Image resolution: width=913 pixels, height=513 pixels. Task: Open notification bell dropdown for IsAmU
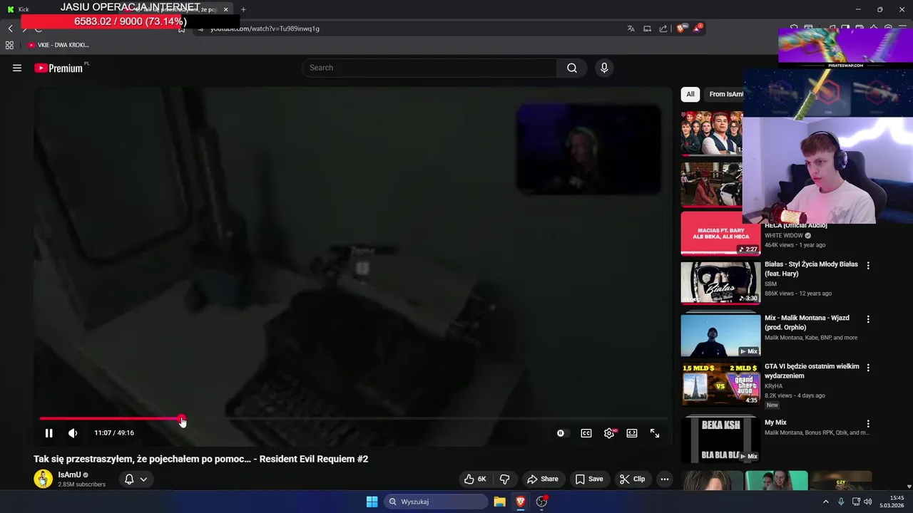[136, 479]
